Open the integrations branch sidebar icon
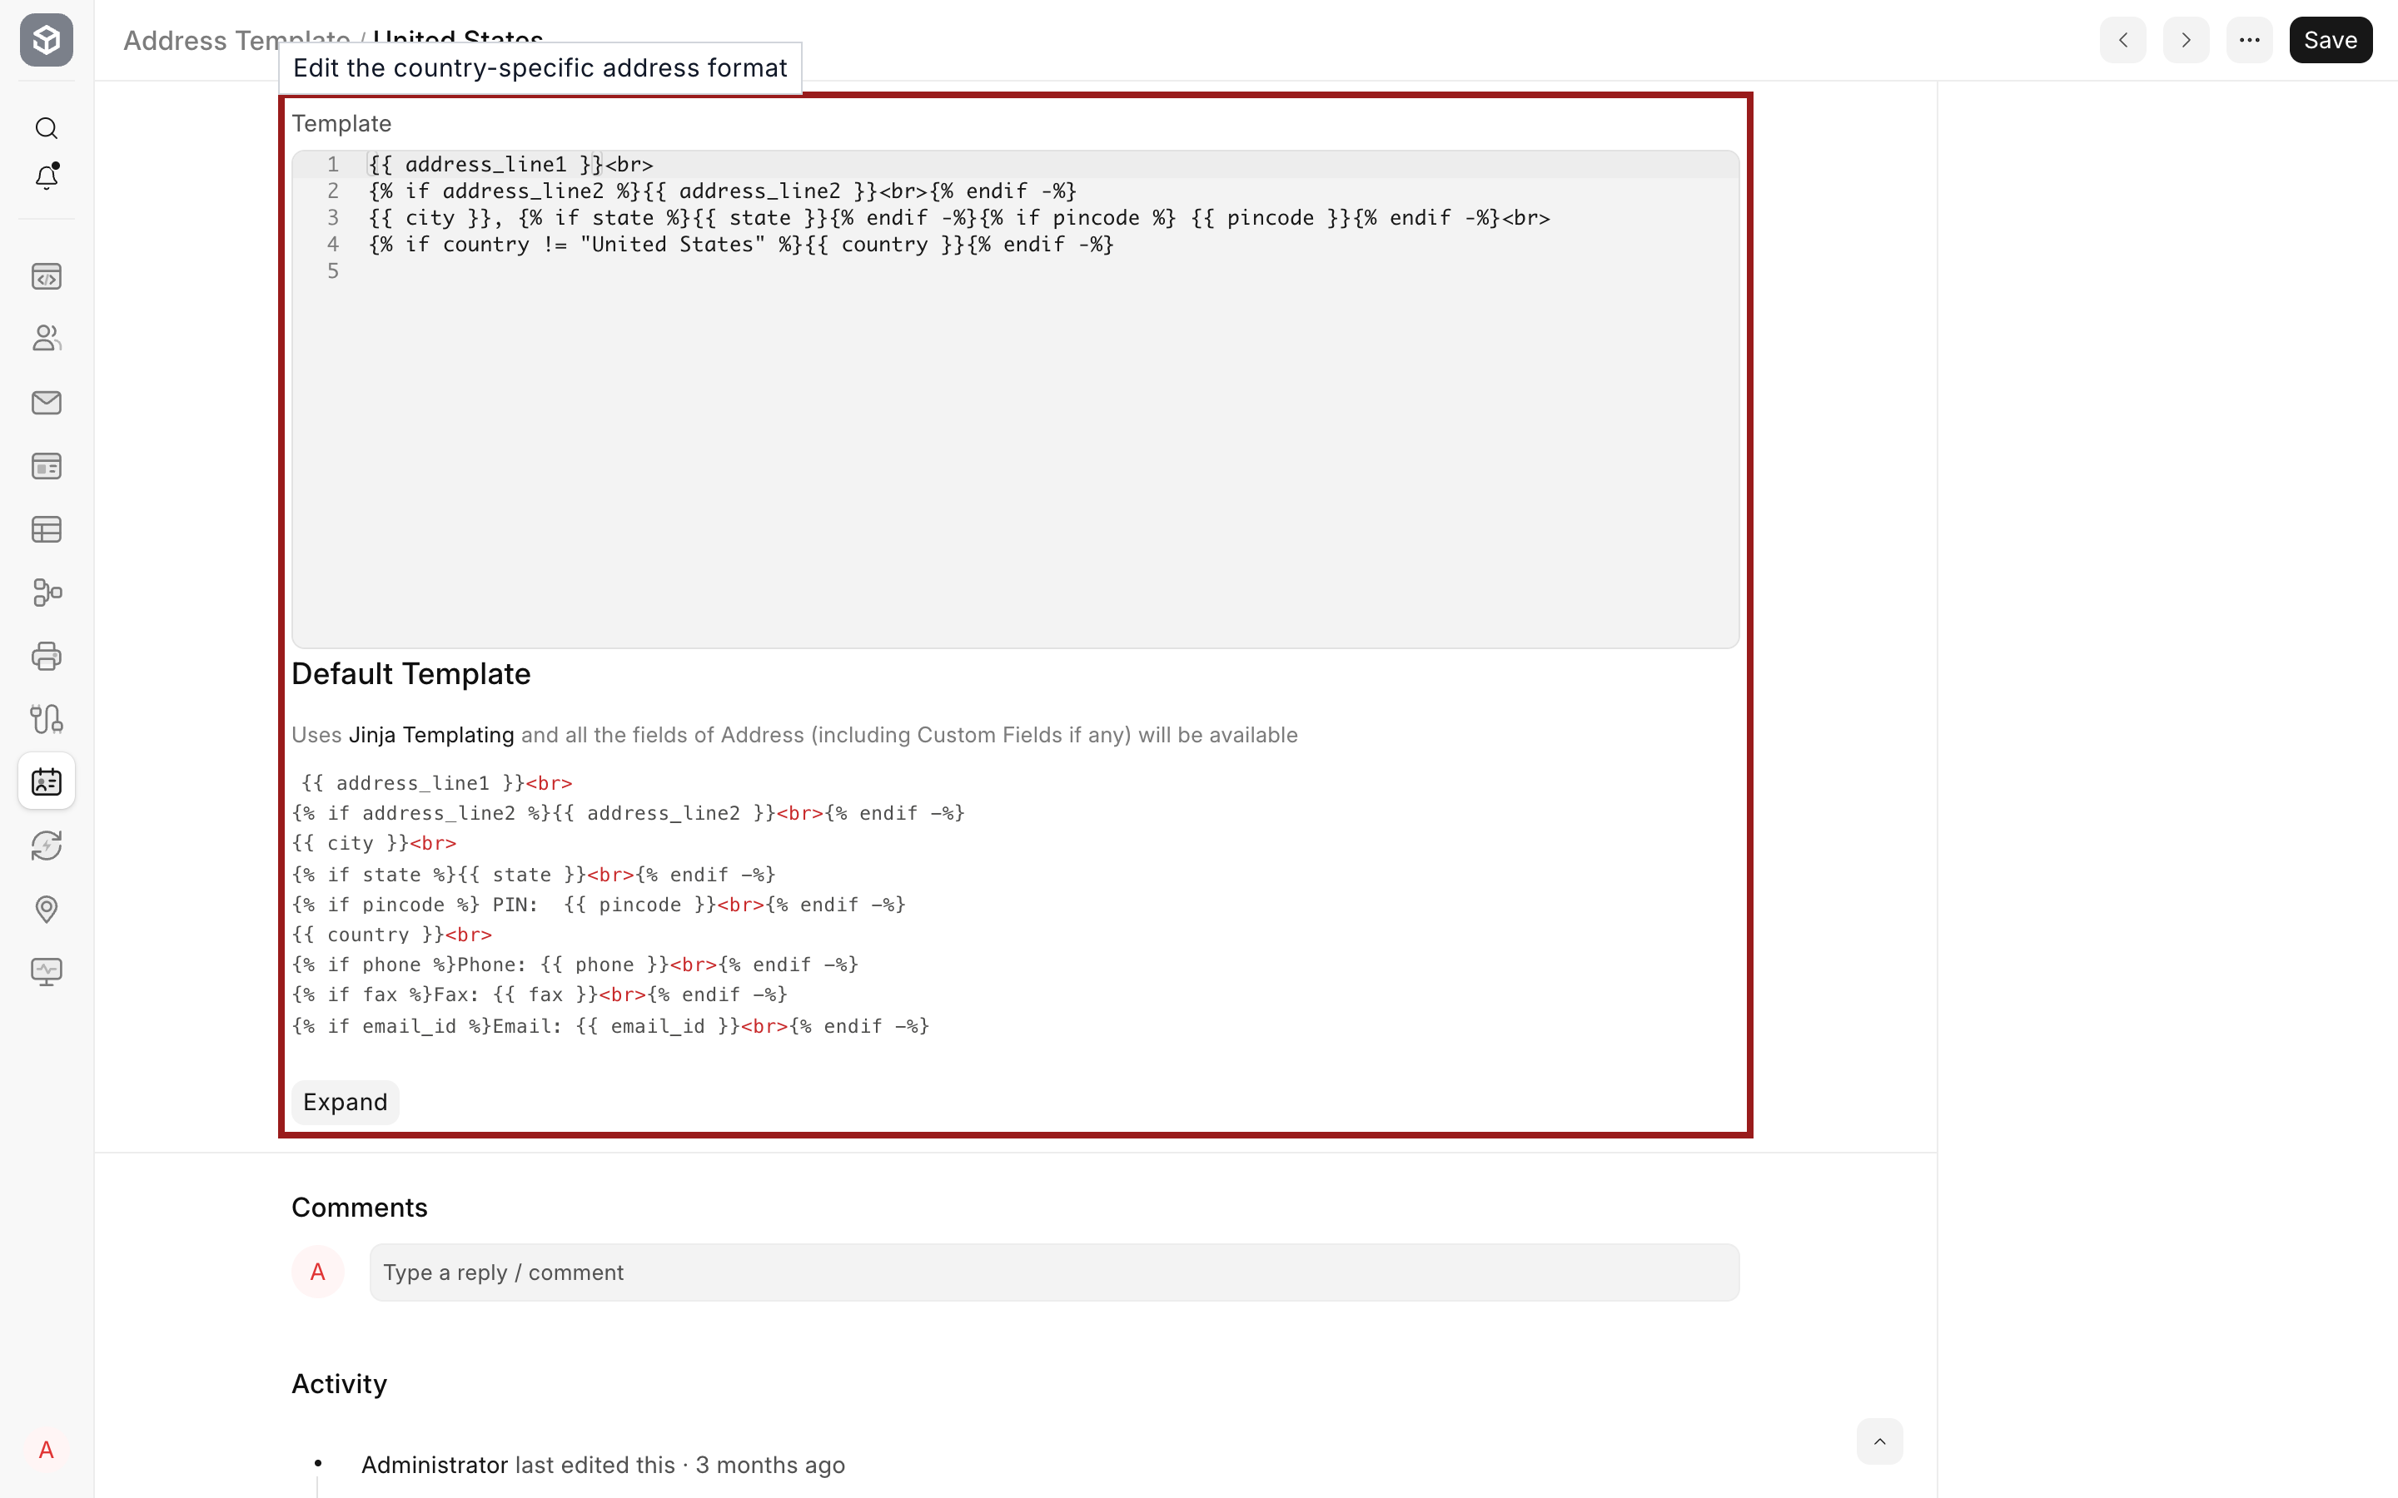Screen dimensions: 2398x1498 47,718
